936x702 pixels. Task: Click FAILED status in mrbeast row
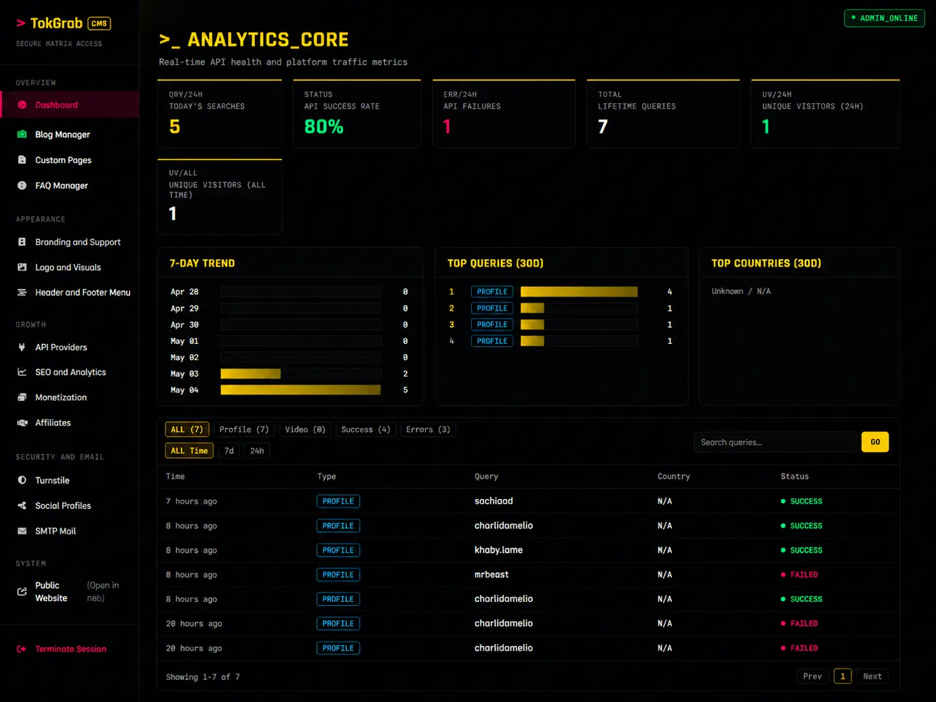(800, 575)
